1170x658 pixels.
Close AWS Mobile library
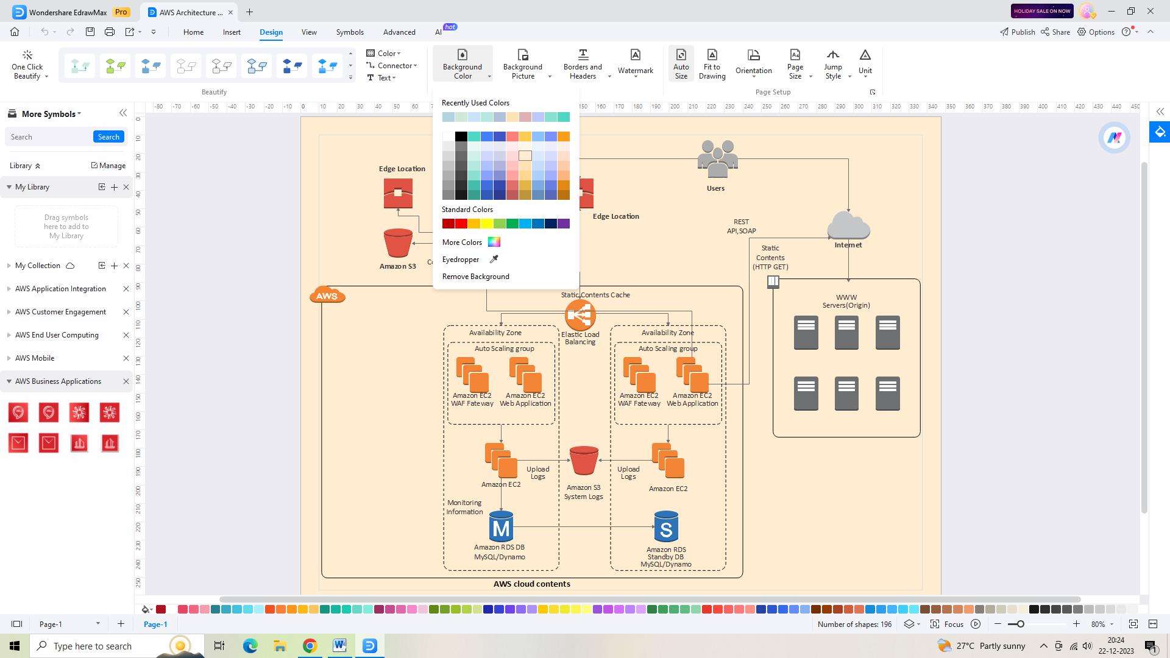pyautogui.click(x=126, y=358)
